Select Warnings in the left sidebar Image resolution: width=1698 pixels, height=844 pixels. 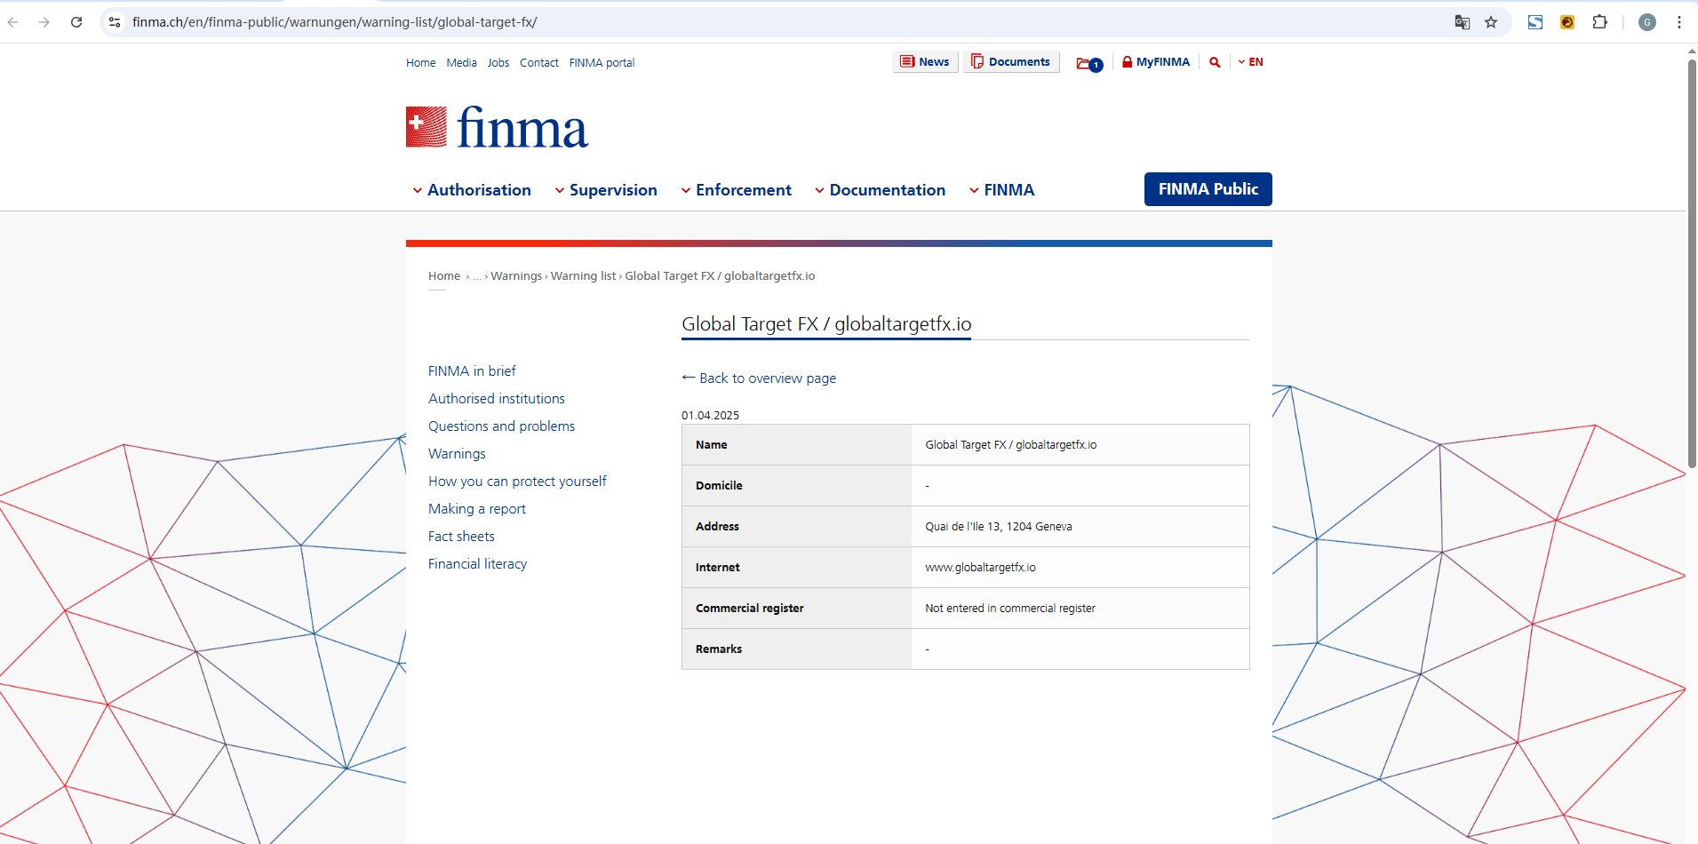pos(457,454)
